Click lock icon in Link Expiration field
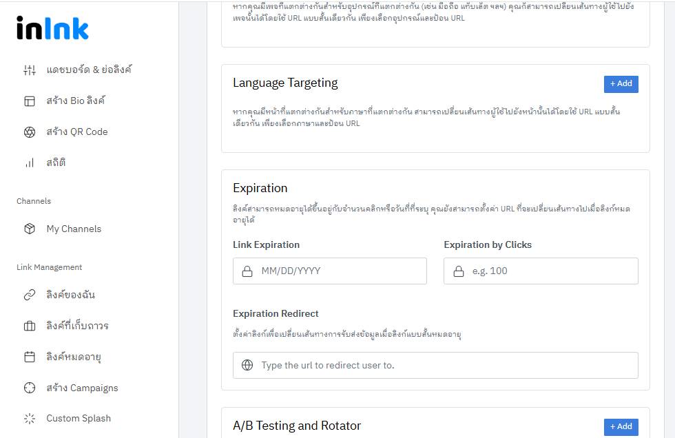 point(247,271)
